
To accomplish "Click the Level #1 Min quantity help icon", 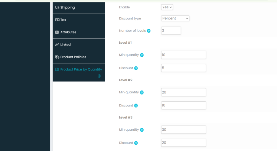I will tap(142, 55).
